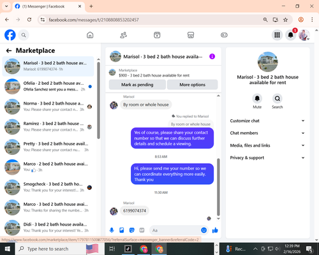The height and width of the screenshot is (255, 319).
Task: Send a voice clip with the microphone icon
Action: [x=112, y=230]
